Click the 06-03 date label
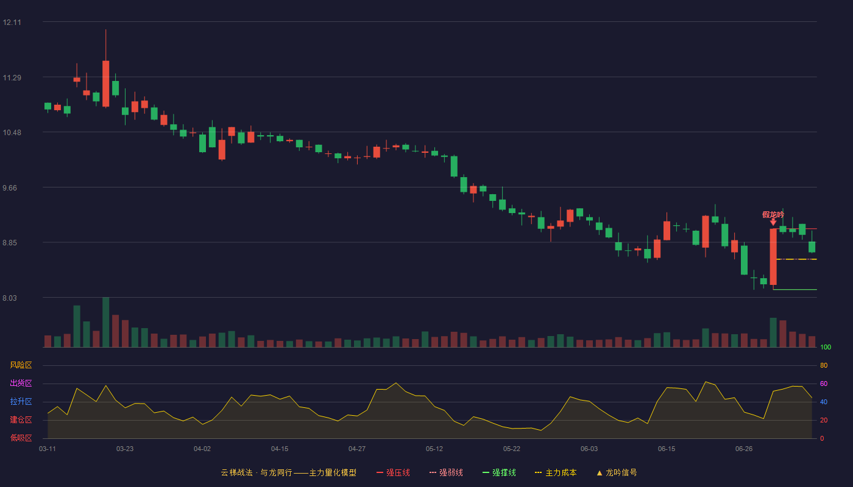853x487 pixels. click(x=589, y=449)
